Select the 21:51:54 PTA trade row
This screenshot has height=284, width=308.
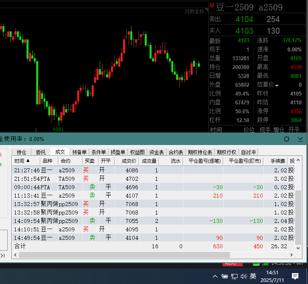pyautogui.click(x=153, y=179)
